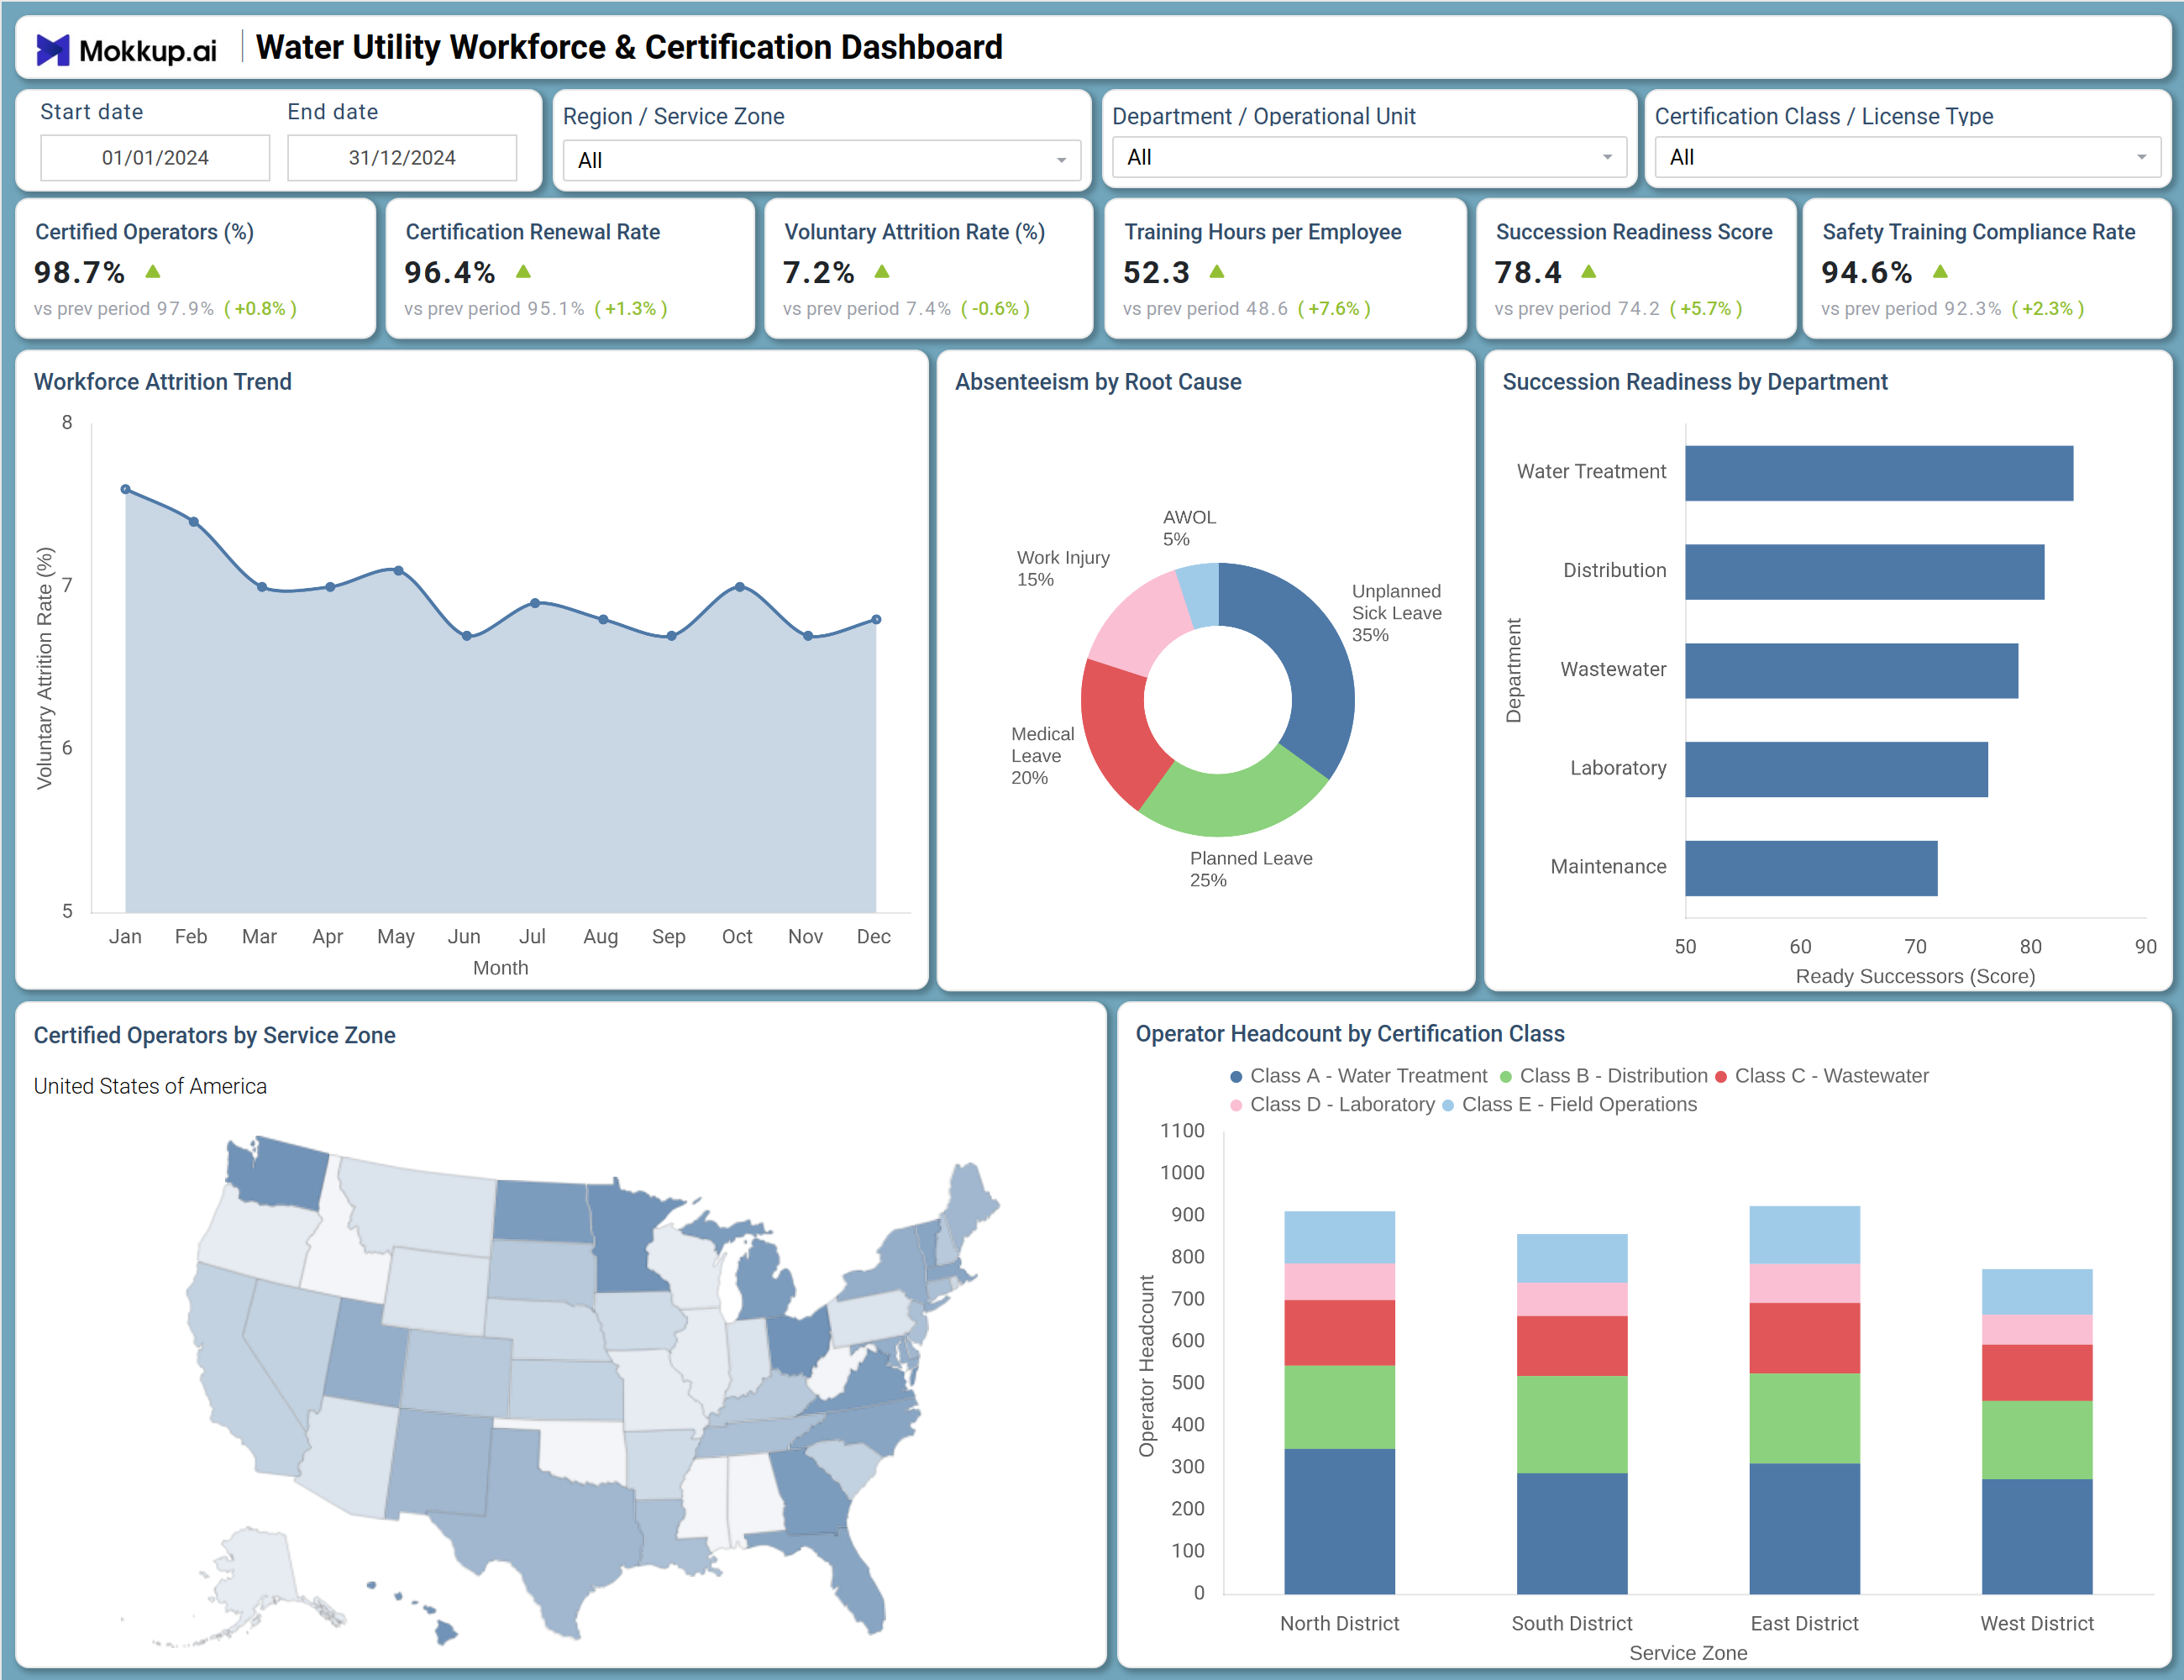Click the Absenteeism by Root Cause title

coord(1098,382)
